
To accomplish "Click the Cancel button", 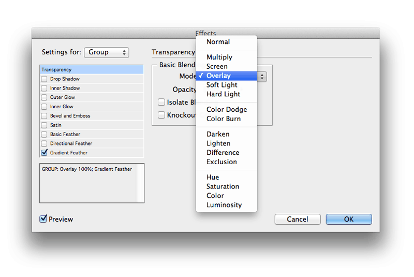I will tap(298, 219).
